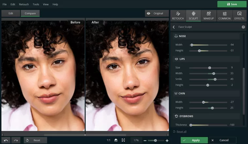Viewport: 248px width, 144px height.
Task: Open the Tools menu
Action: (36, 4)
